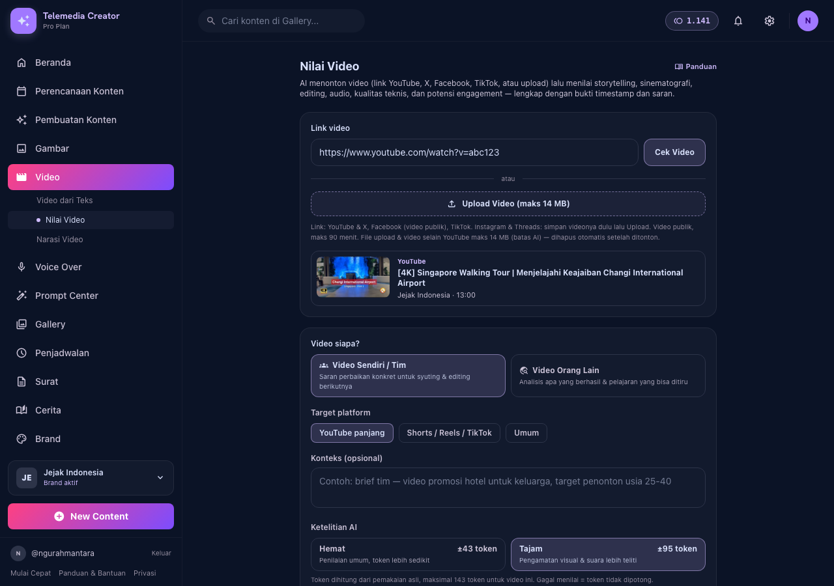Open the Mulai Cepat link
The width and height of the screenshot is (834, 586).
pos(31,573)
